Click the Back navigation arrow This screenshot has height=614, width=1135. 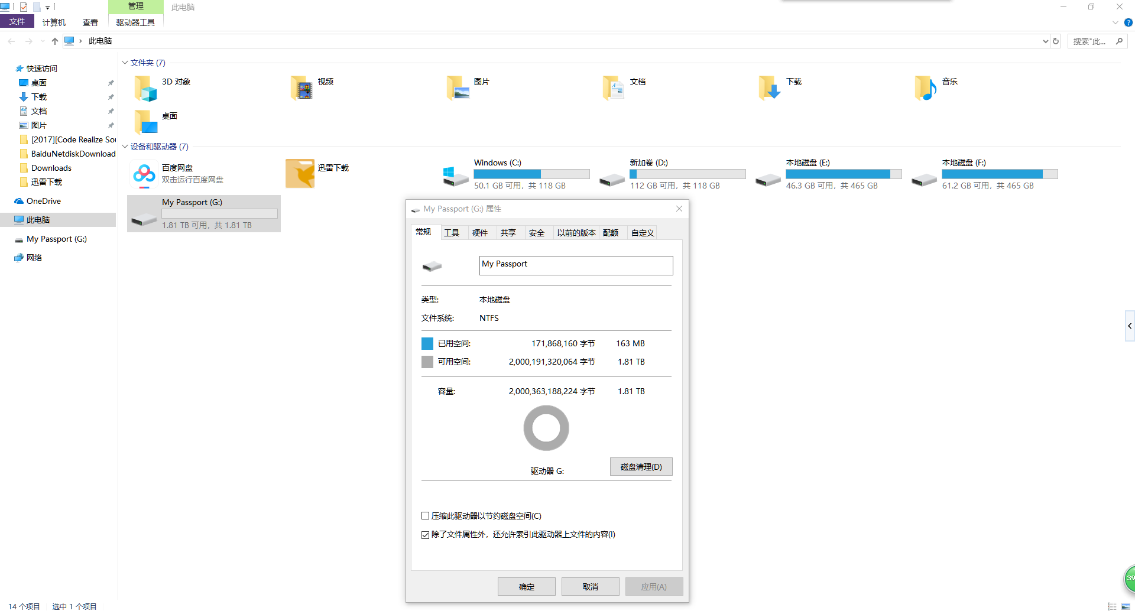point(11,41)
